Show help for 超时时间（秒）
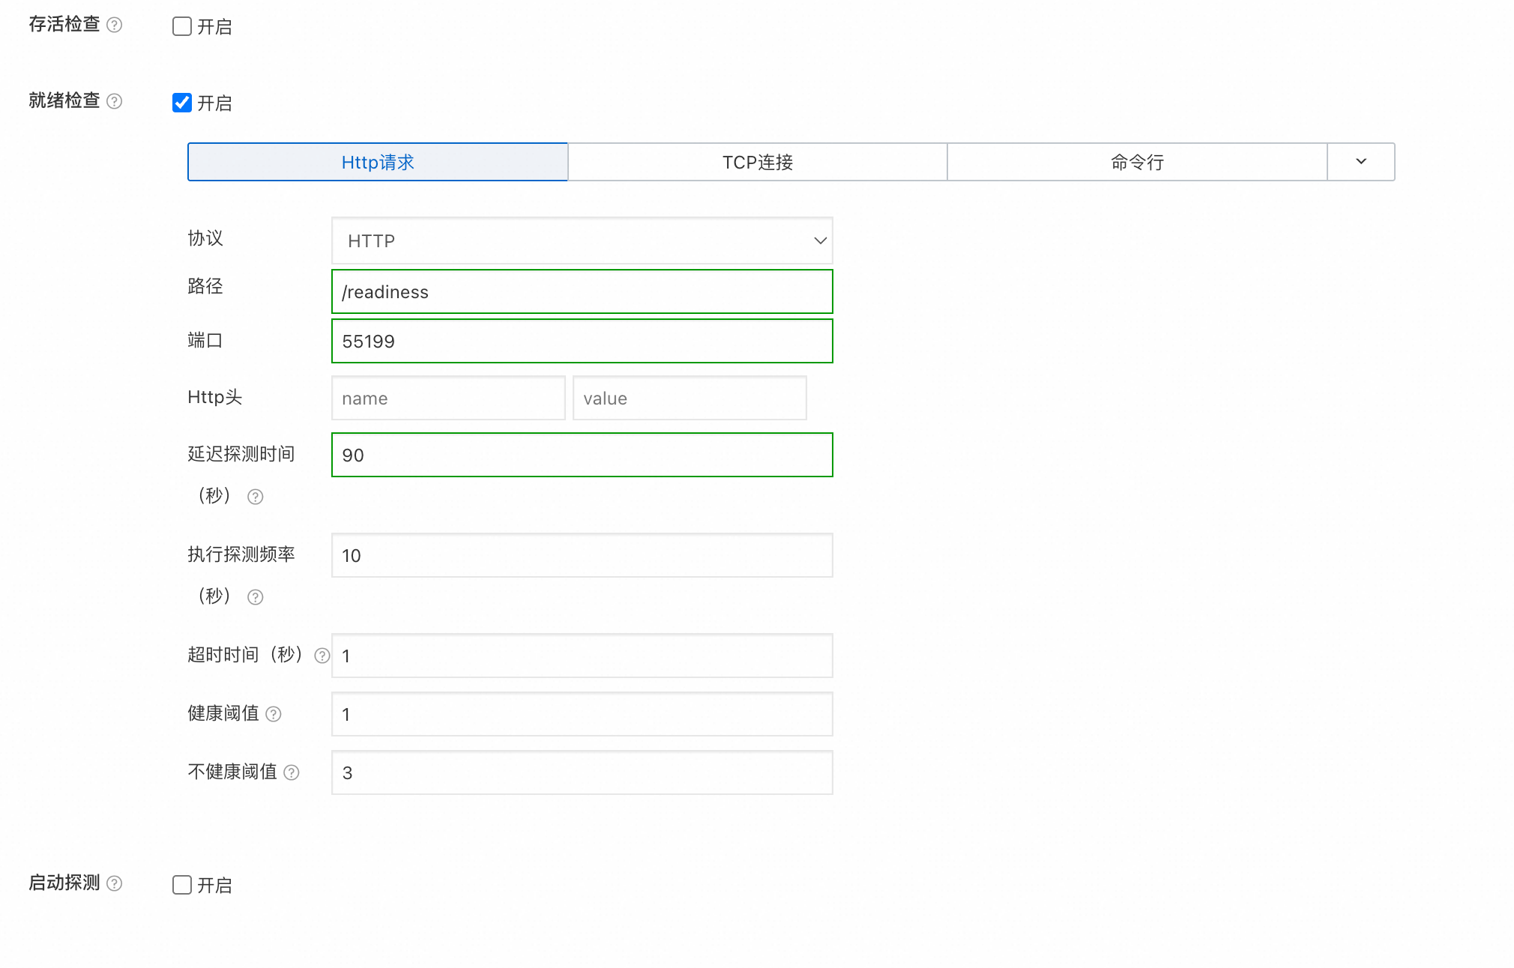This screenshot has height=968, width=1514. pyautogui.click(x=322, y=656)
